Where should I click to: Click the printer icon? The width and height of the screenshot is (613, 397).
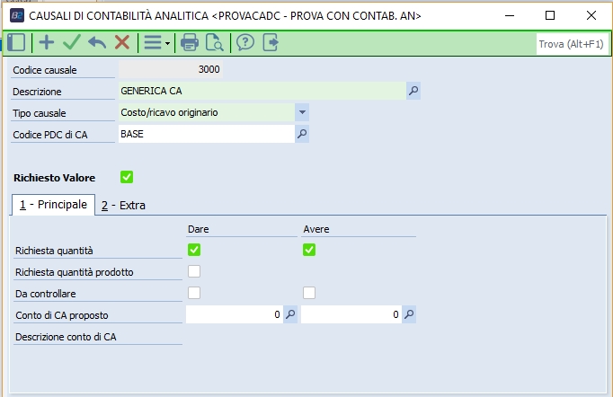tap(190, 42)
